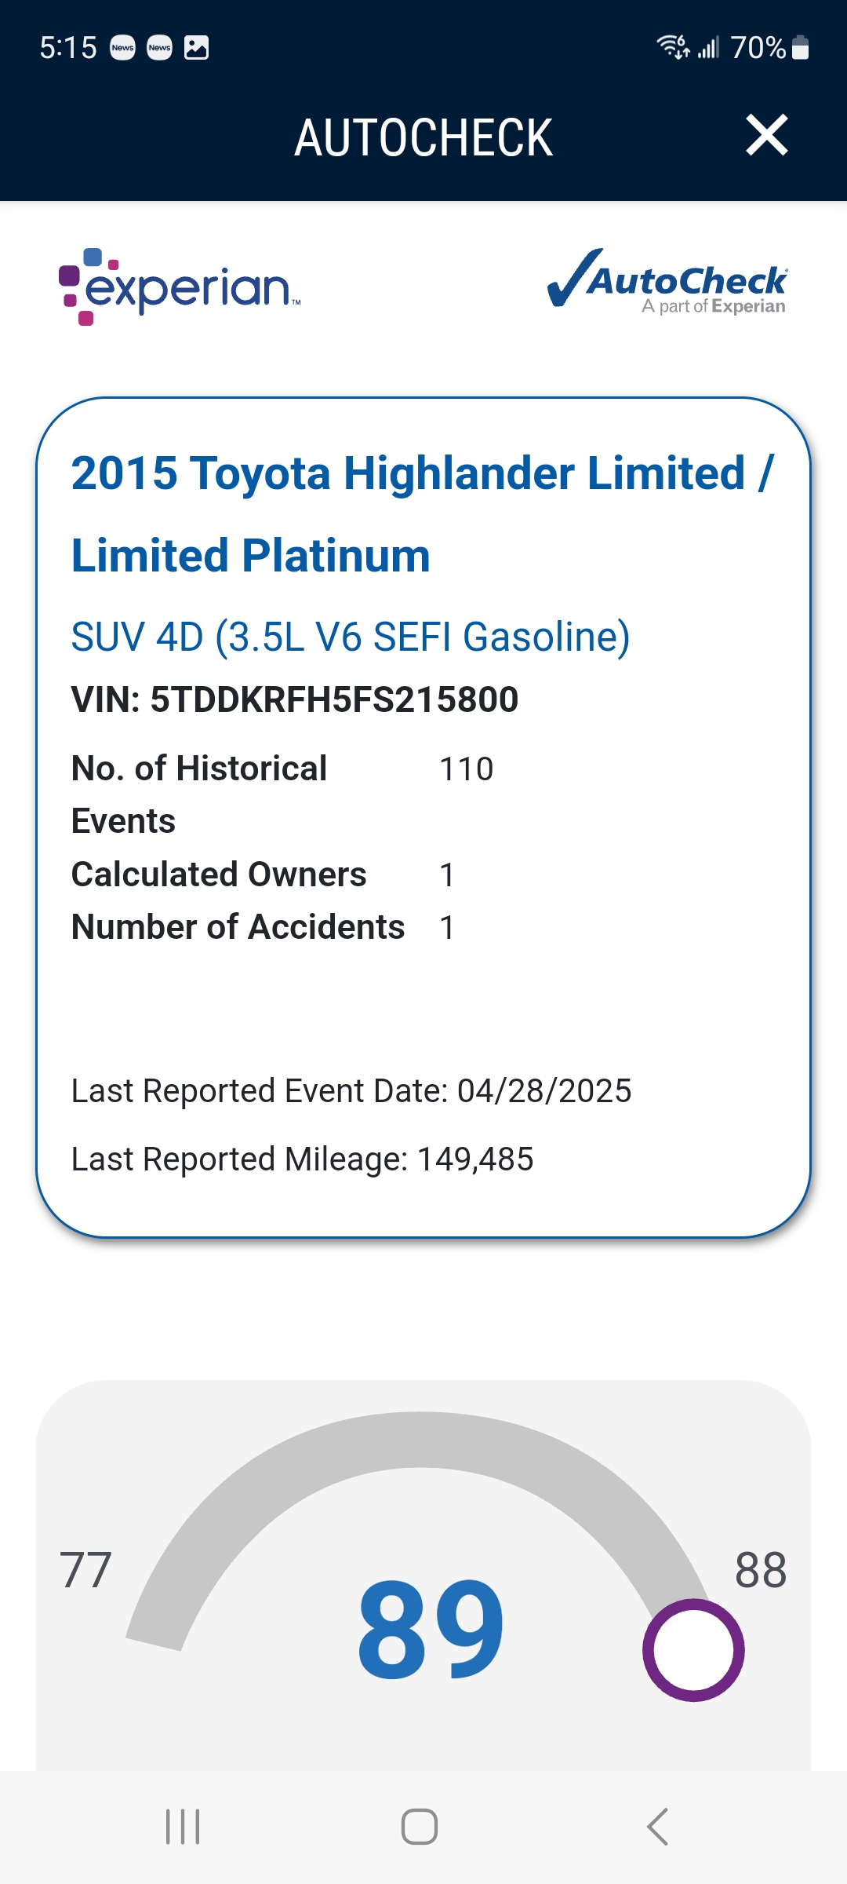Close the AutoCheck report with the X
Screen dimensions: 847x1884
click(x=766, y=135)
